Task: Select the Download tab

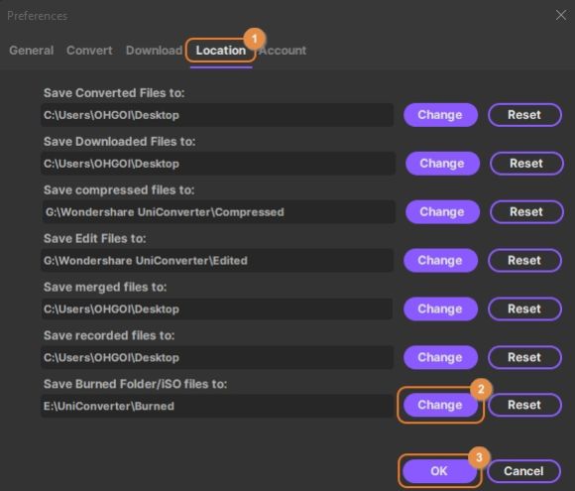Action: (x=154, y=51)
